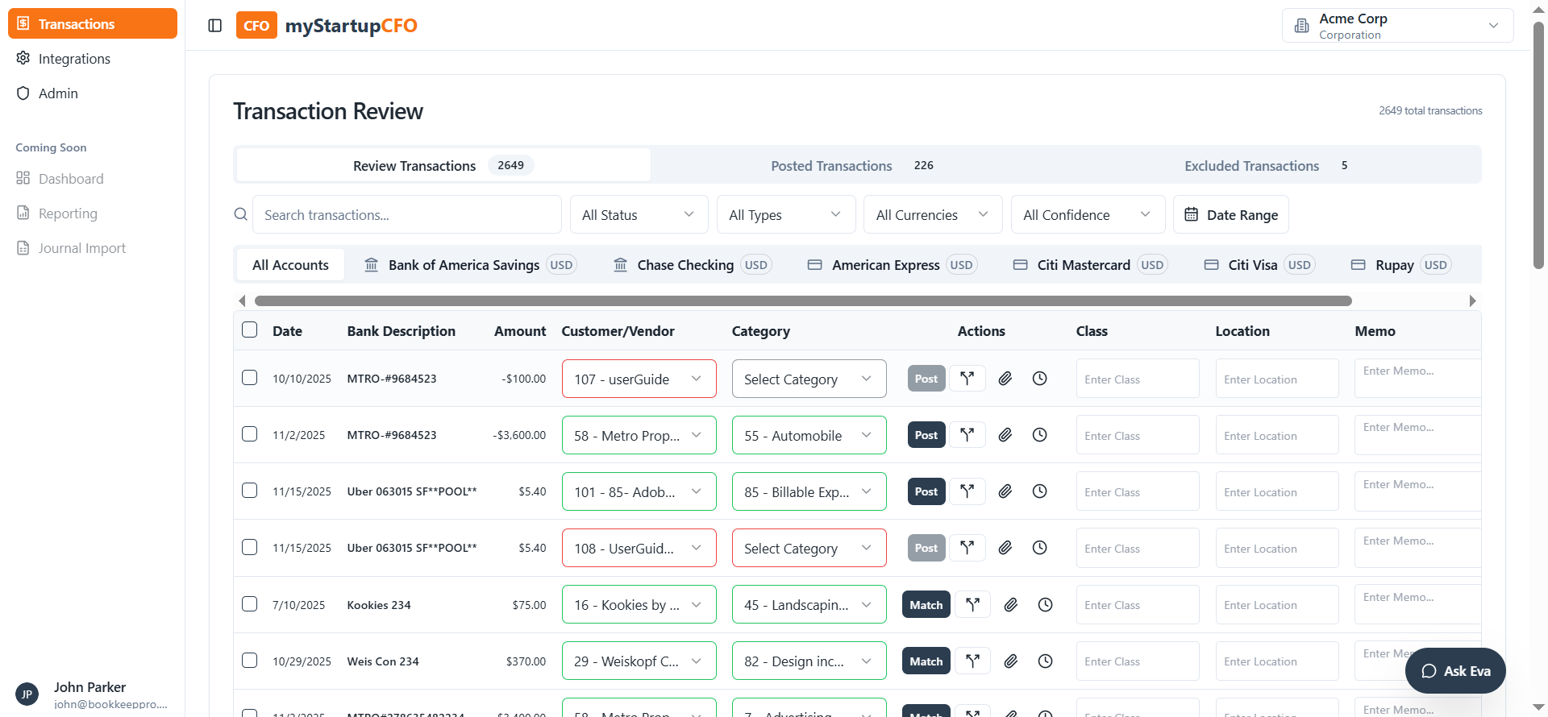Viewport: 1548px width, 717px height.
Task: Click attachment paperclip on 11/2/2025 MTRO row
Action: click(1005, 435)
